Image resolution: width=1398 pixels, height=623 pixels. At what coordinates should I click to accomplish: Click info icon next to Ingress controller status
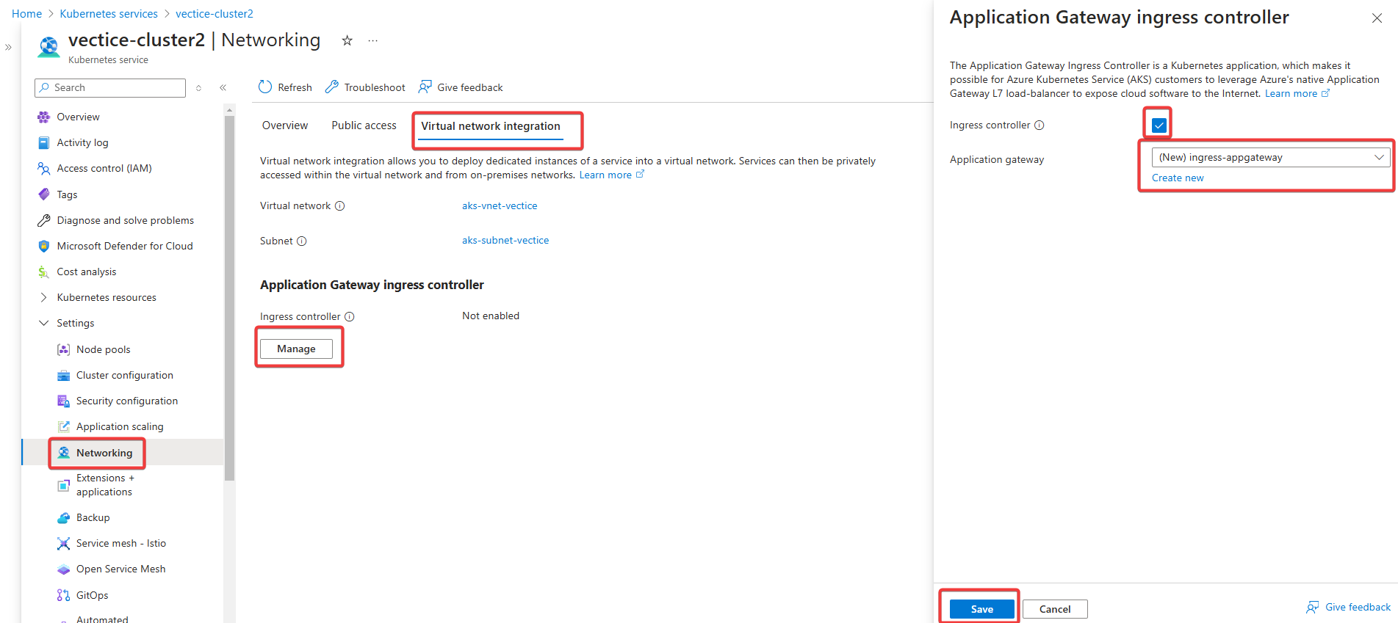[x=350, y=317]
